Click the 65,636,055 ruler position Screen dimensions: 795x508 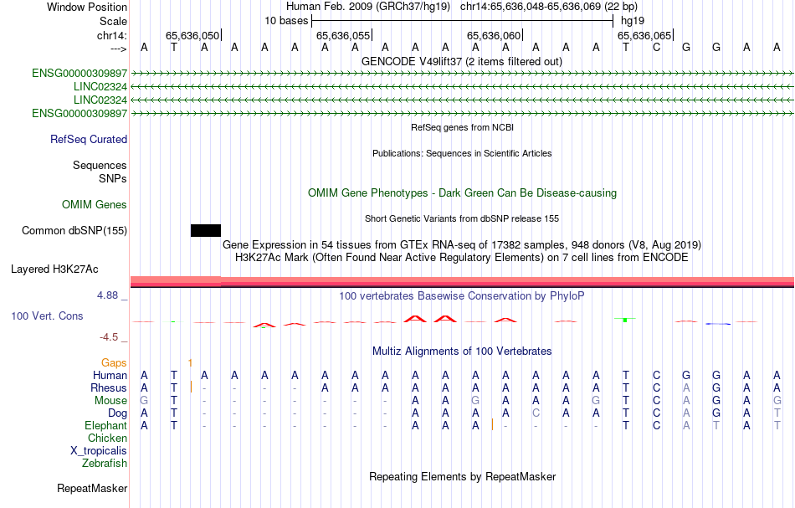343,35
